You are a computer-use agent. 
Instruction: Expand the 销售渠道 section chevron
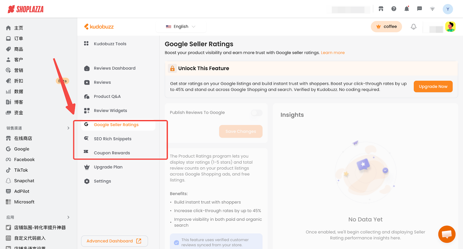pyautogui.click(x=68, y=128)
